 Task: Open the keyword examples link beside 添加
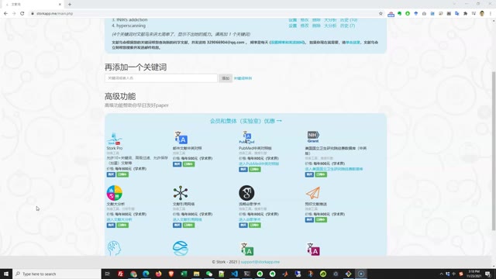[243, 78]
